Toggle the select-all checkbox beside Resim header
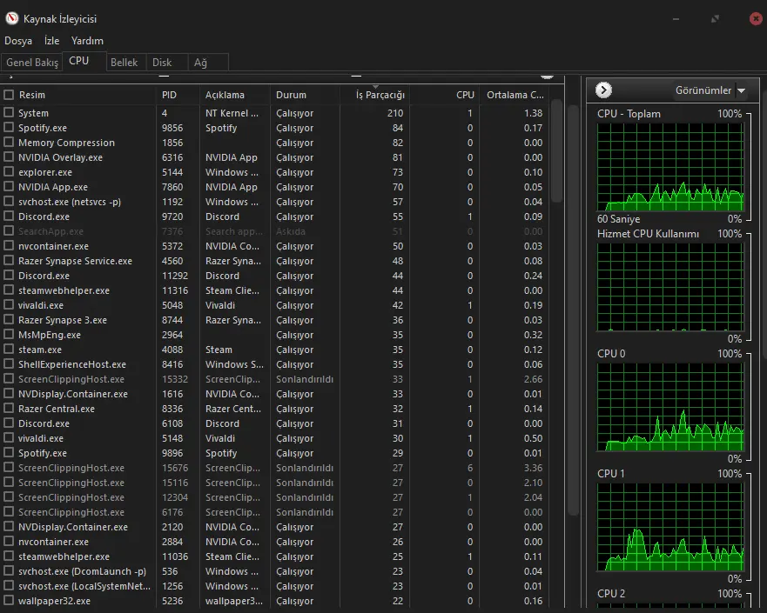 [x=9, y=95]
